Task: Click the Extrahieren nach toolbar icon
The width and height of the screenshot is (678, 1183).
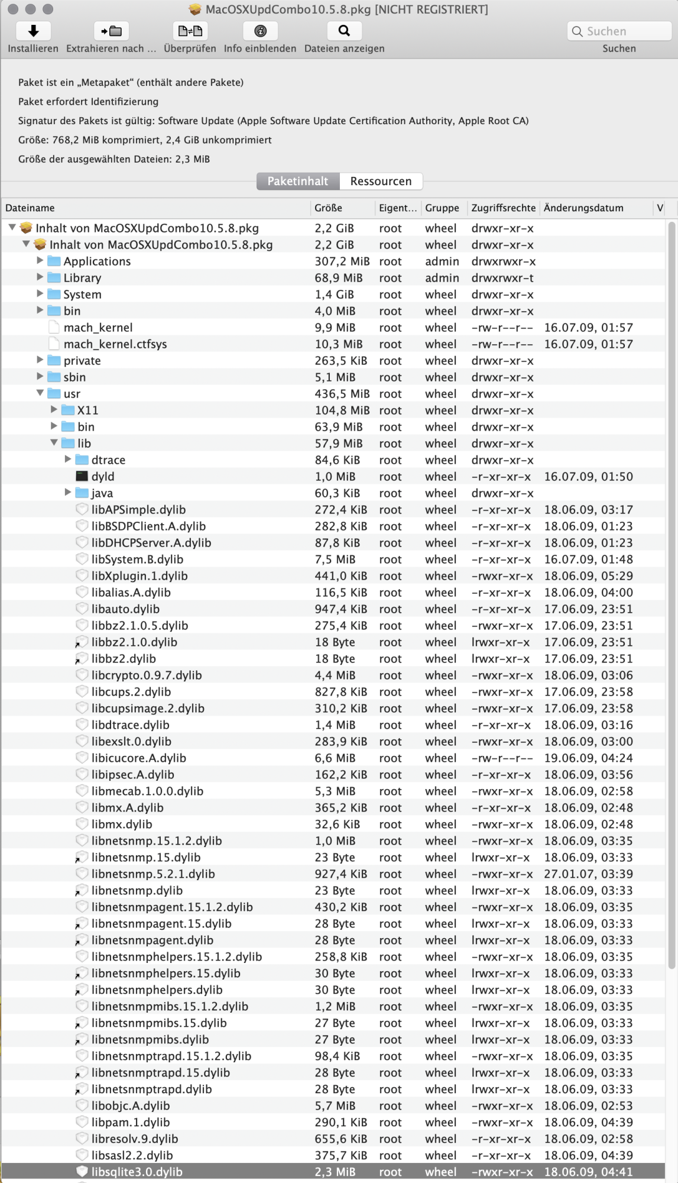Action: click(x=111, y=31)
